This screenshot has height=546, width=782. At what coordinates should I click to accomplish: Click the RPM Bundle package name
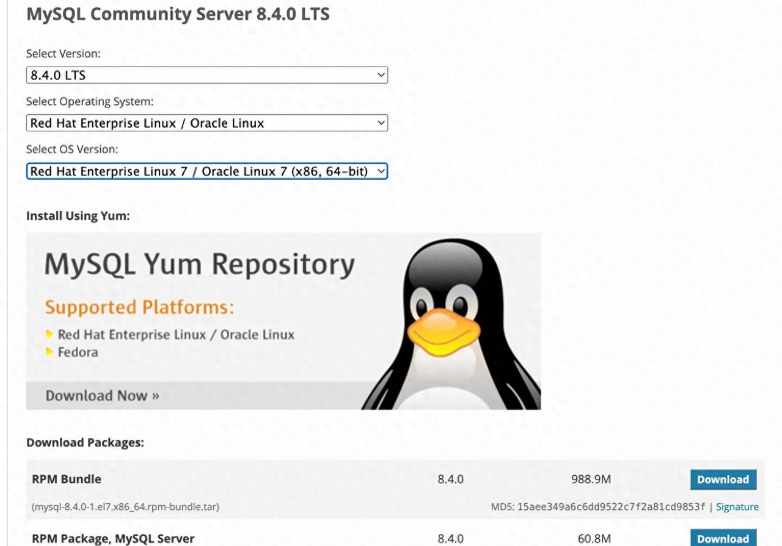point(65,479)
